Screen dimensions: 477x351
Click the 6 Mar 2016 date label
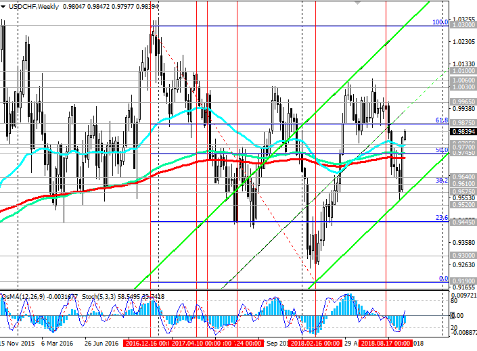58,344
